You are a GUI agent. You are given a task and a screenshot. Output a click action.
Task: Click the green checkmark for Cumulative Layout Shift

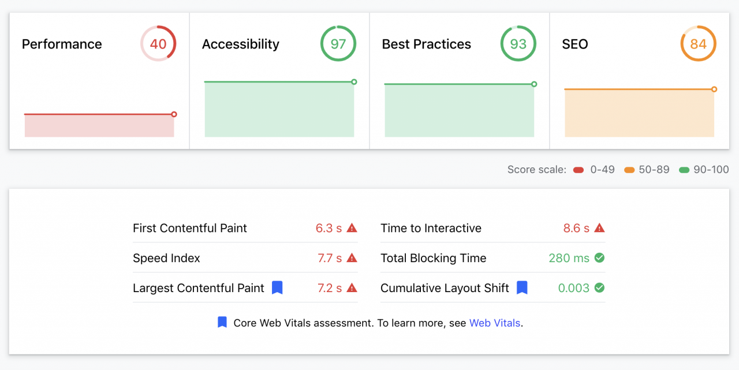click(x=599, y=287)
